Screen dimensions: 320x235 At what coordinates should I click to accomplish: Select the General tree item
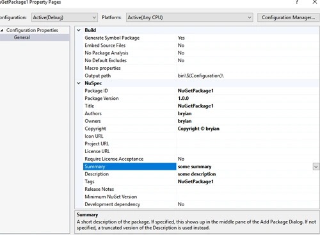[x=22, y=37]
